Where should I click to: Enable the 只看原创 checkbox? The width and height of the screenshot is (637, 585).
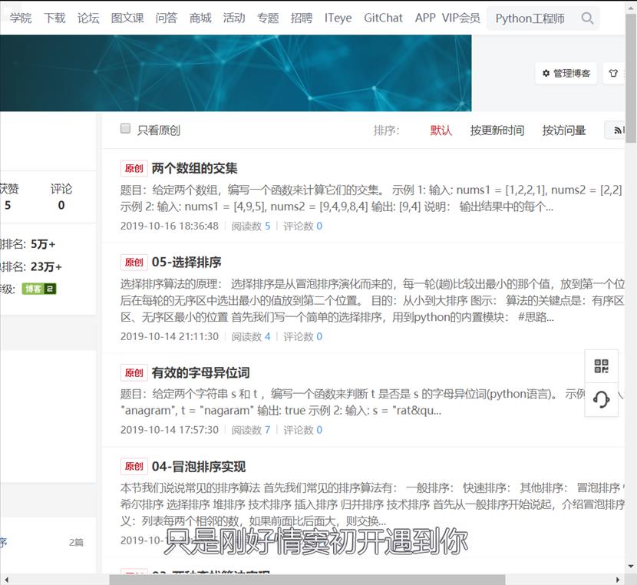[126, 129]
